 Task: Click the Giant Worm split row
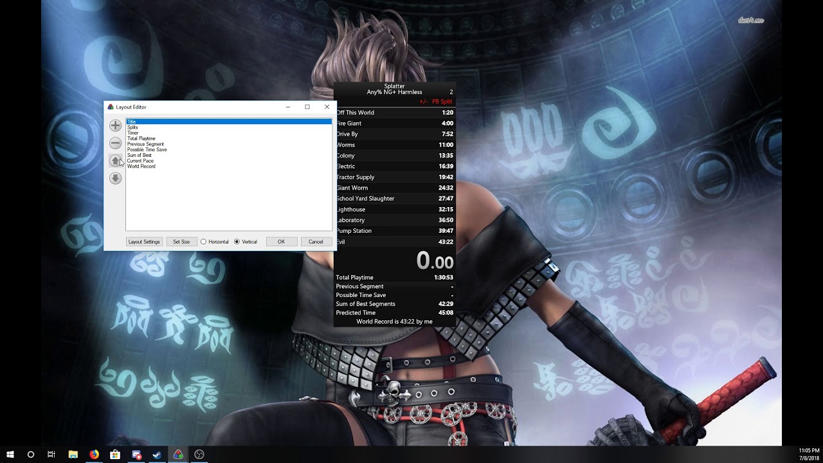pos(395,188)
